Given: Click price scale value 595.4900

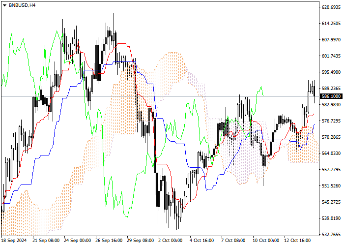Looking at the screenshot, I should [331, 72].
